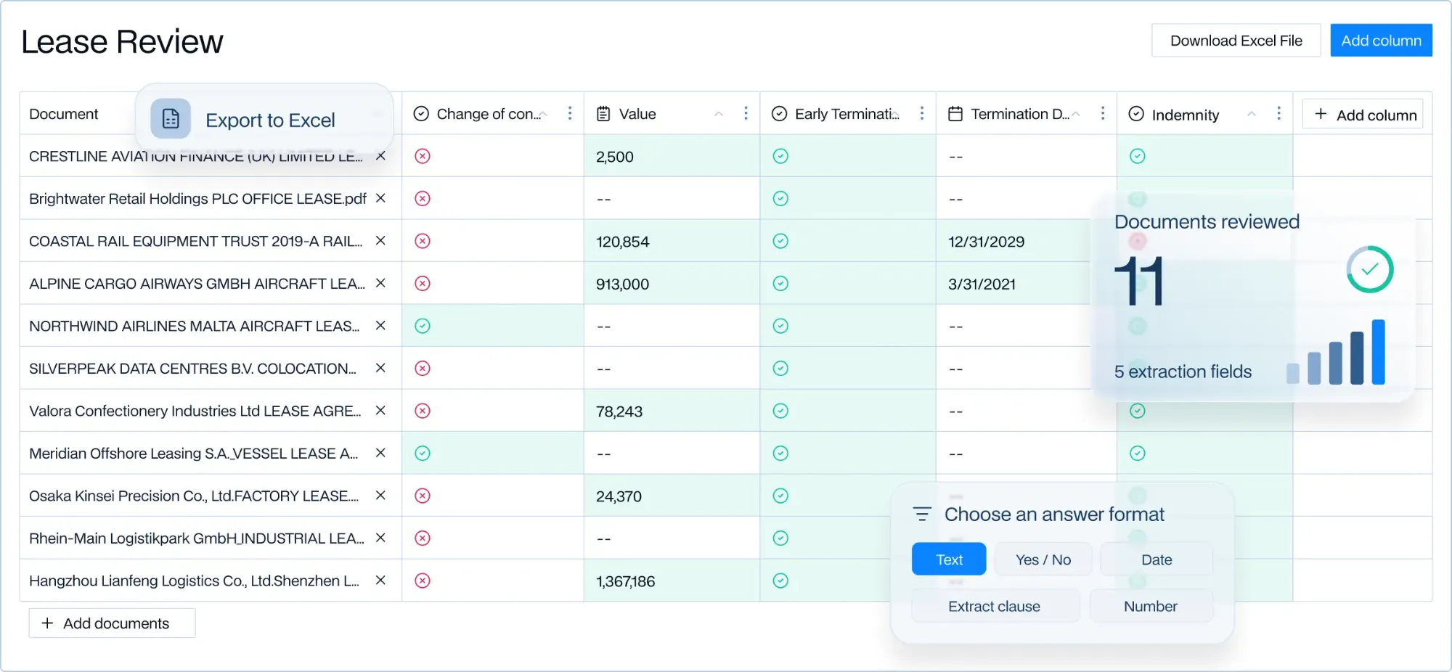This screenshot has width=1452, height=672.
Task: Remove ALPINE CARGO AIRWAYS document with X
Action: click(380, 283)
